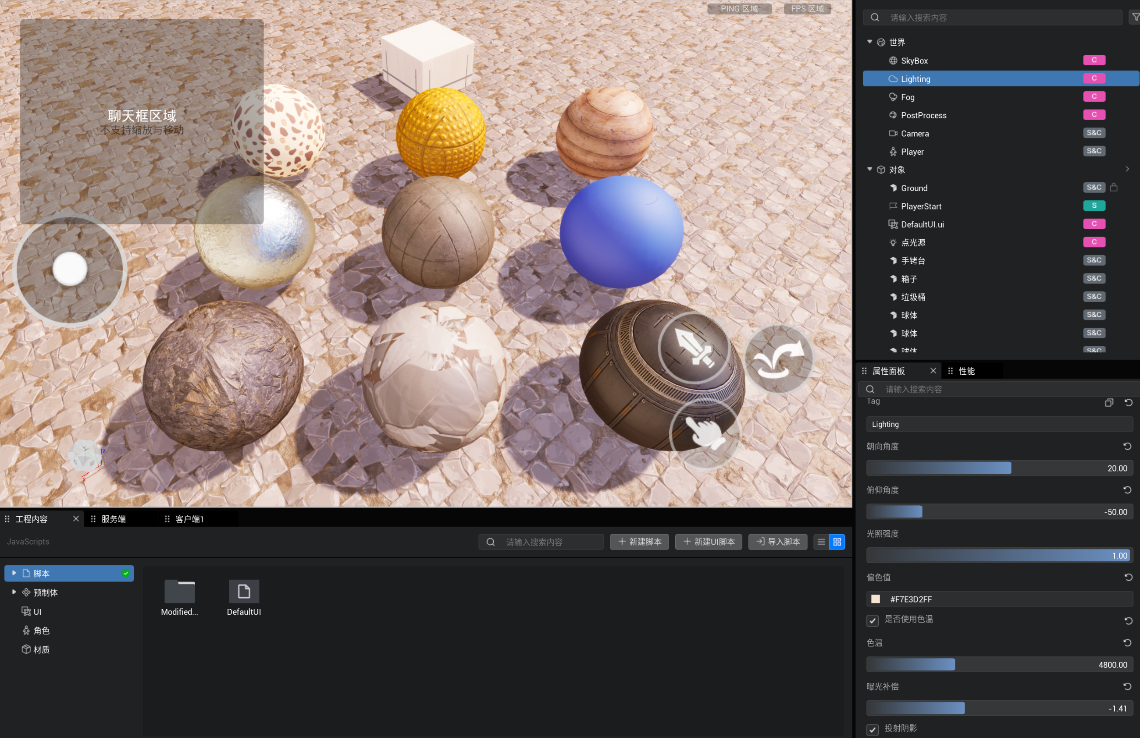Adjust the 色温 slider
The width and height of the screenshot is (1140, 738).
point(1000,664)
